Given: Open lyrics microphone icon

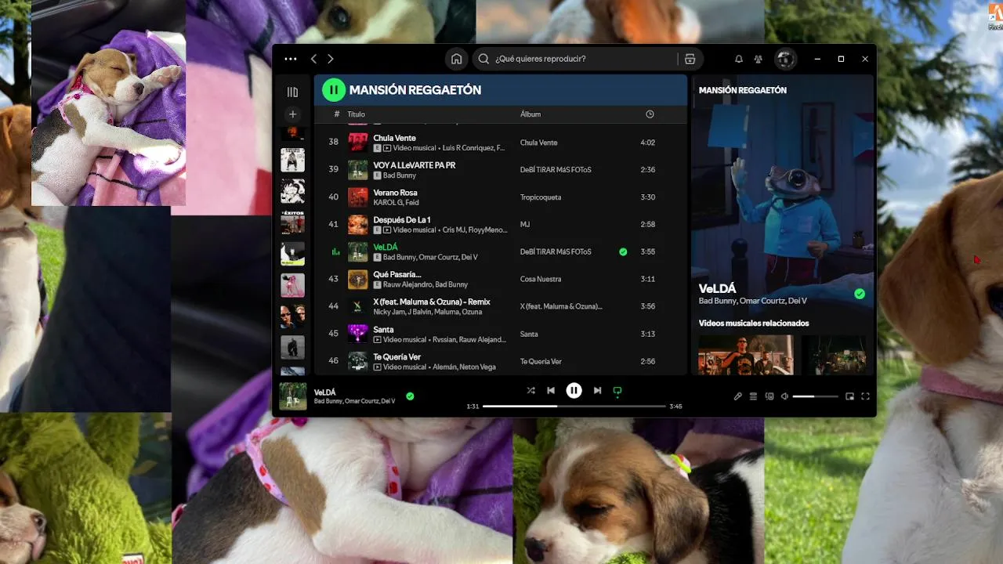Looking at the screenshot, I should tap(737, 396).
